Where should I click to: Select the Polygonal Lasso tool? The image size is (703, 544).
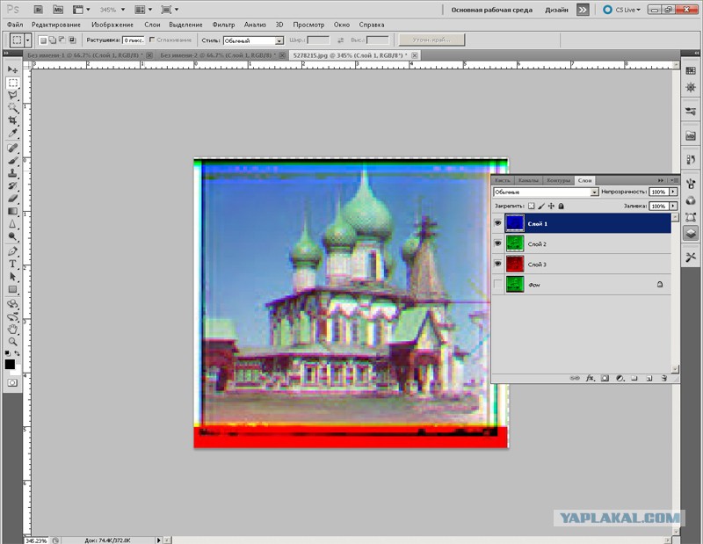click(x=12, y=95)
